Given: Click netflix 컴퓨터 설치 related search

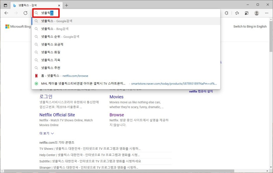Looking at the screenshot, I should [201, 92].
